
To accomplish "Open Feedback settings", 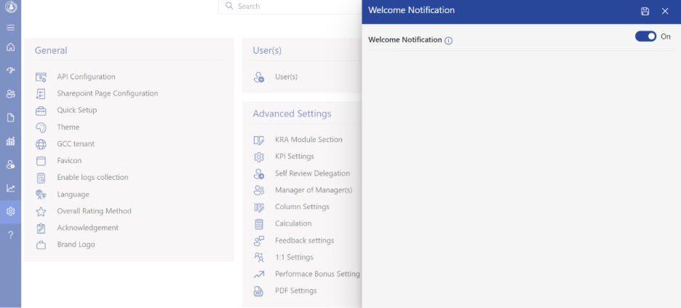I will coord(304,240).
